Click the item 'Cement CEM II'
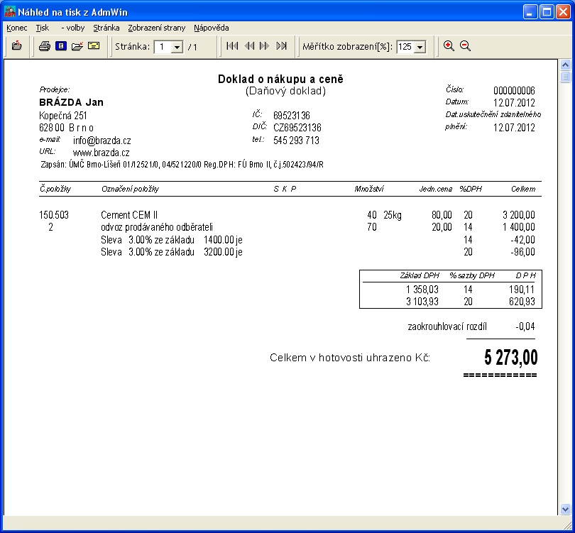Viewport: 575px width, 533px height. click(129, 215)
